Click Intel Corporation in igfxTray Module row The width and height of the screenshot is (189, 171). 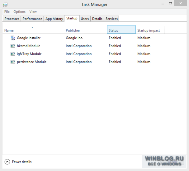[x=79, y=54]
